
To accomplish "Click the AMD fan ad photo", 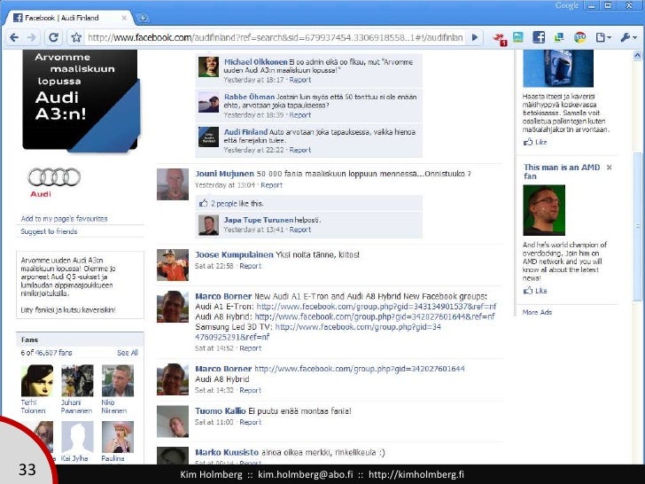I will pos(544,210).
